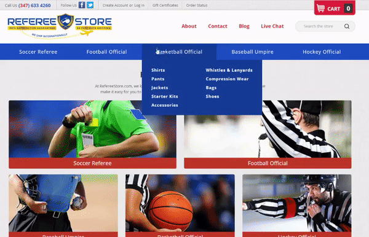Viewport: 369px width, 237px height.
Task: Select Compression Wear menu entry
Action: coord(227,79)
